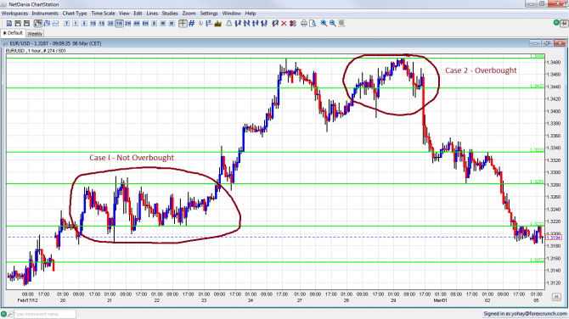Click the green connection status indicator bottom-left

3,314
